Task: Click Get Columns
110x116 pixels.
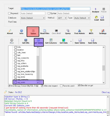Action: 51,41
